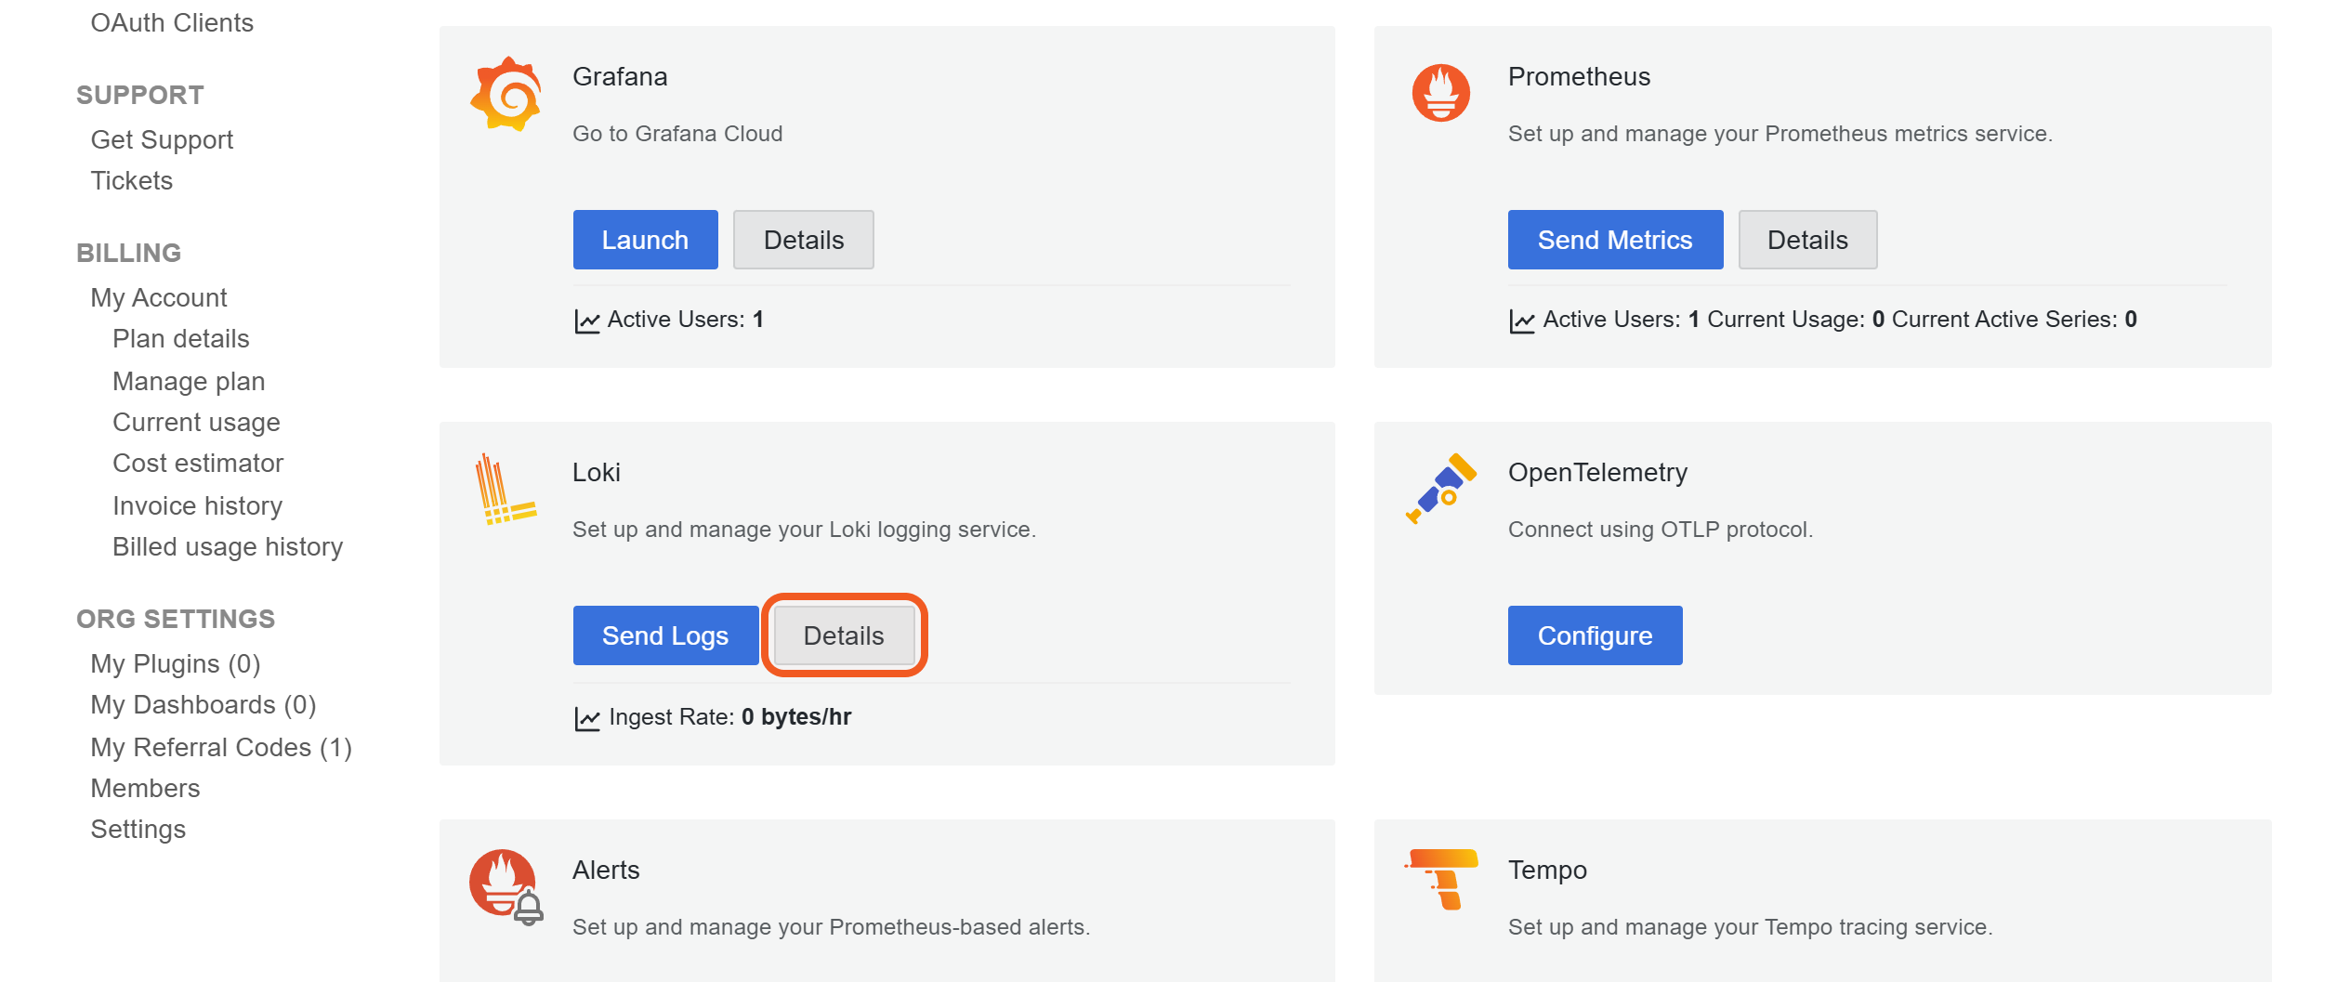Click the Prometheus flame logo icon
This screenshot has width=2351, height=982.
point(1440,93)
